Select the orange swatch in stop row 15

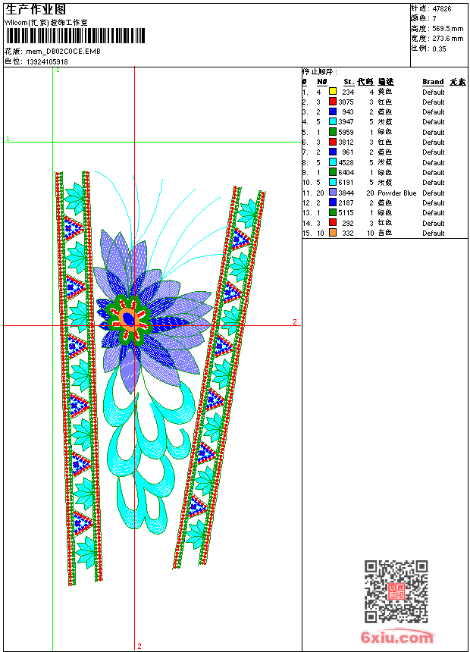(x=333, y=234)
